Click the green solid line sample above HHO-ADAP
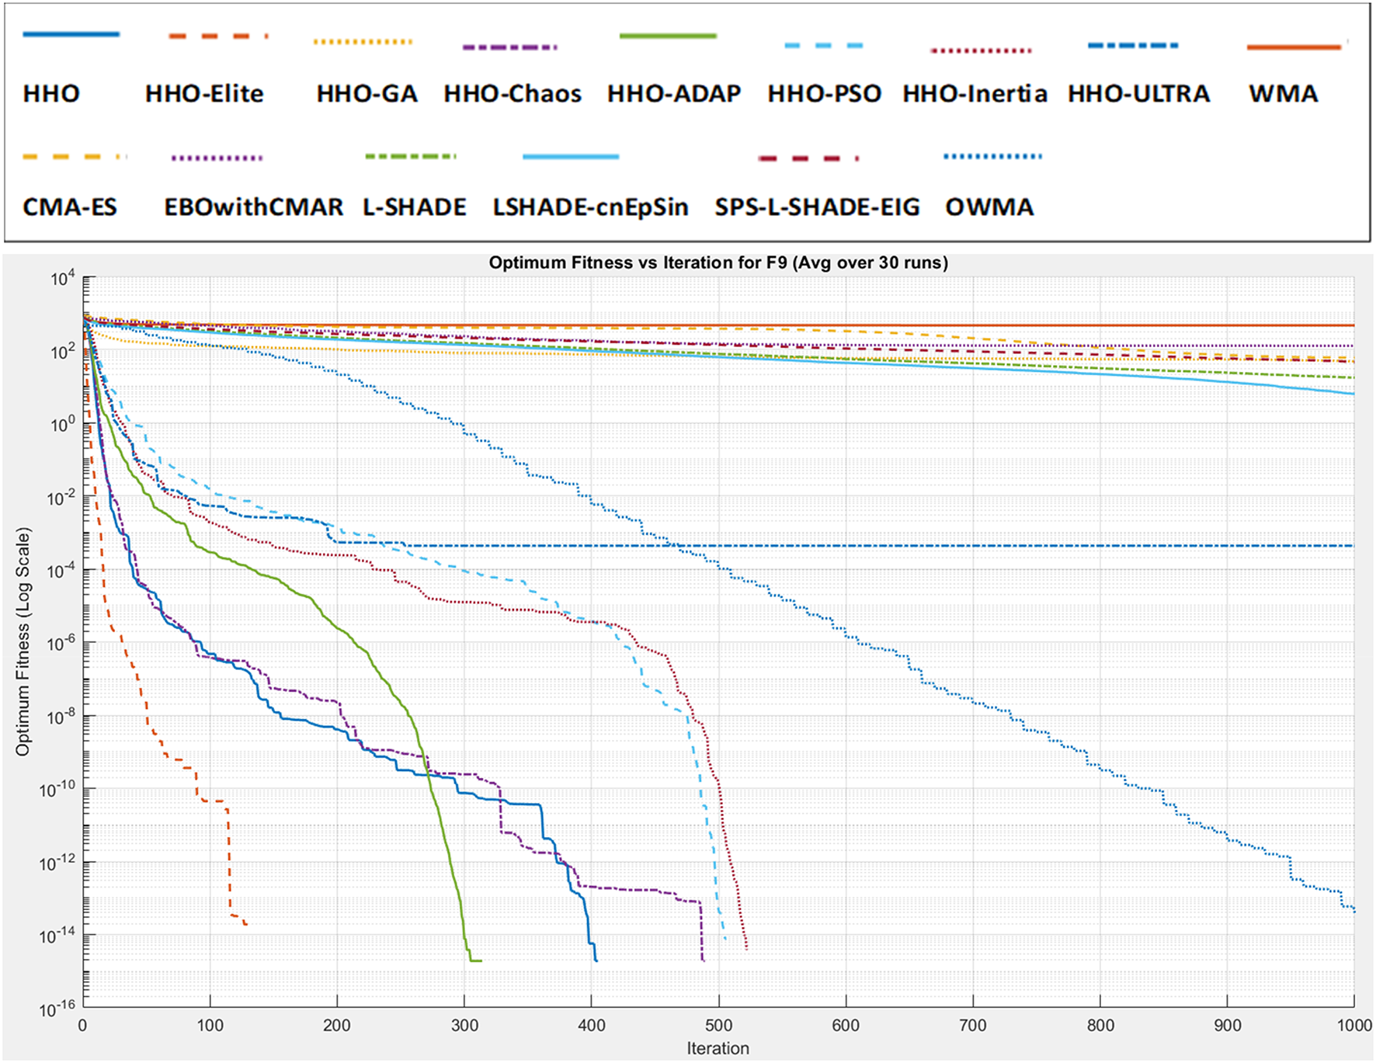This screenshot has height=1063, width=1376. coord(668,36)
